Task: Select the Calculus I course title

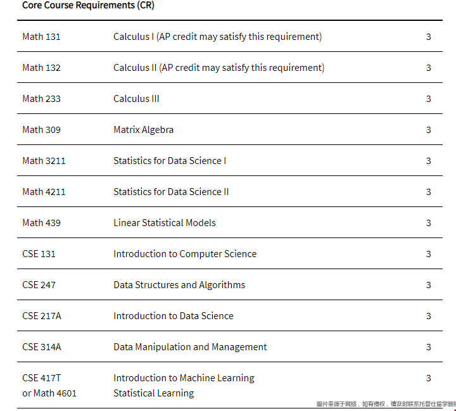Action: click(x=217, y=37)
